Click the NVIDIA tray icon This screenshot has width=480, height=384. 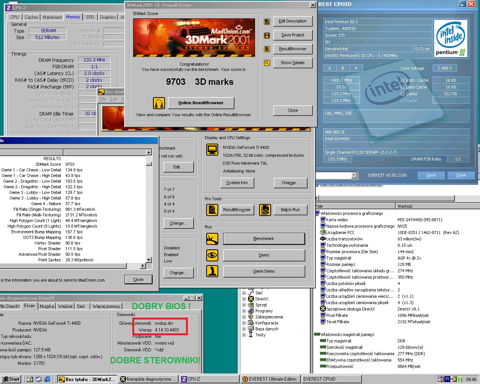tap(454, 379)
